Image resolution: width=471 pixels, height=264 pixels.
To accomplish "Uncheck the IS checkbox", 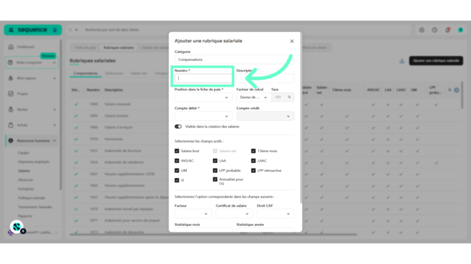I will coord(177,180).
